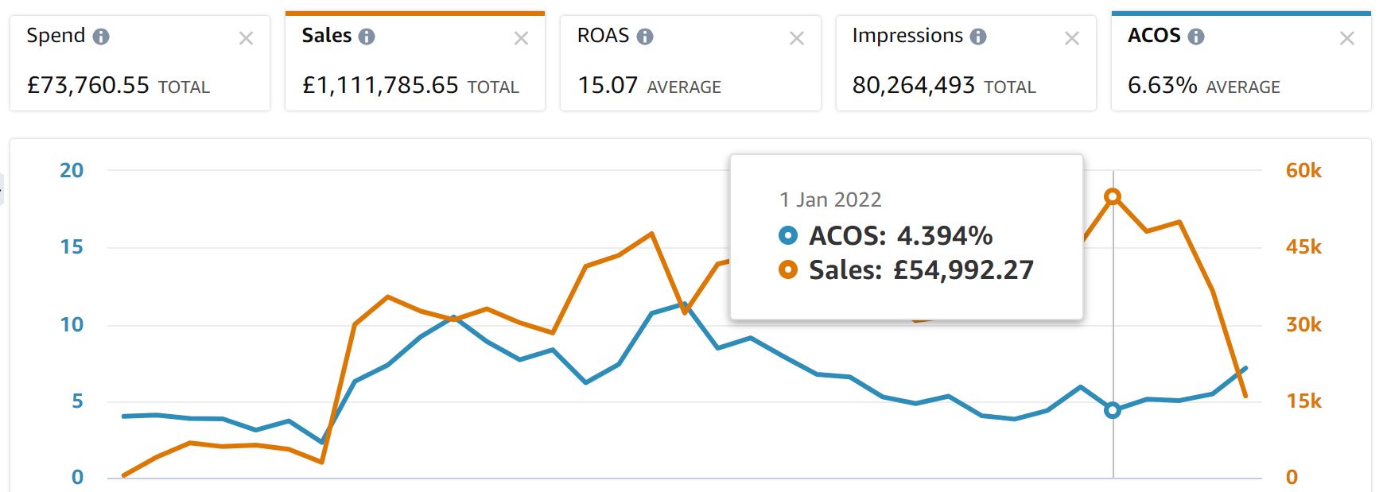
Task: Click the blue ACOS point on the vertical hover line
Action: 1113,410
